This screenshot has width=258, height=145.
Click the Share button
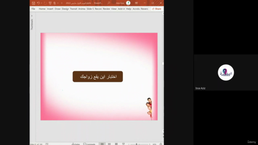pos(157,9)
